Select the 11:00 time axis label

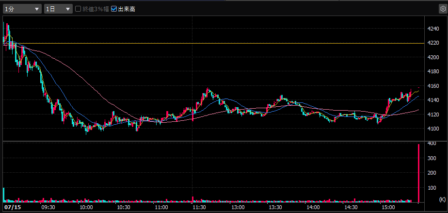pyautogui.click(x=161, y=207)
